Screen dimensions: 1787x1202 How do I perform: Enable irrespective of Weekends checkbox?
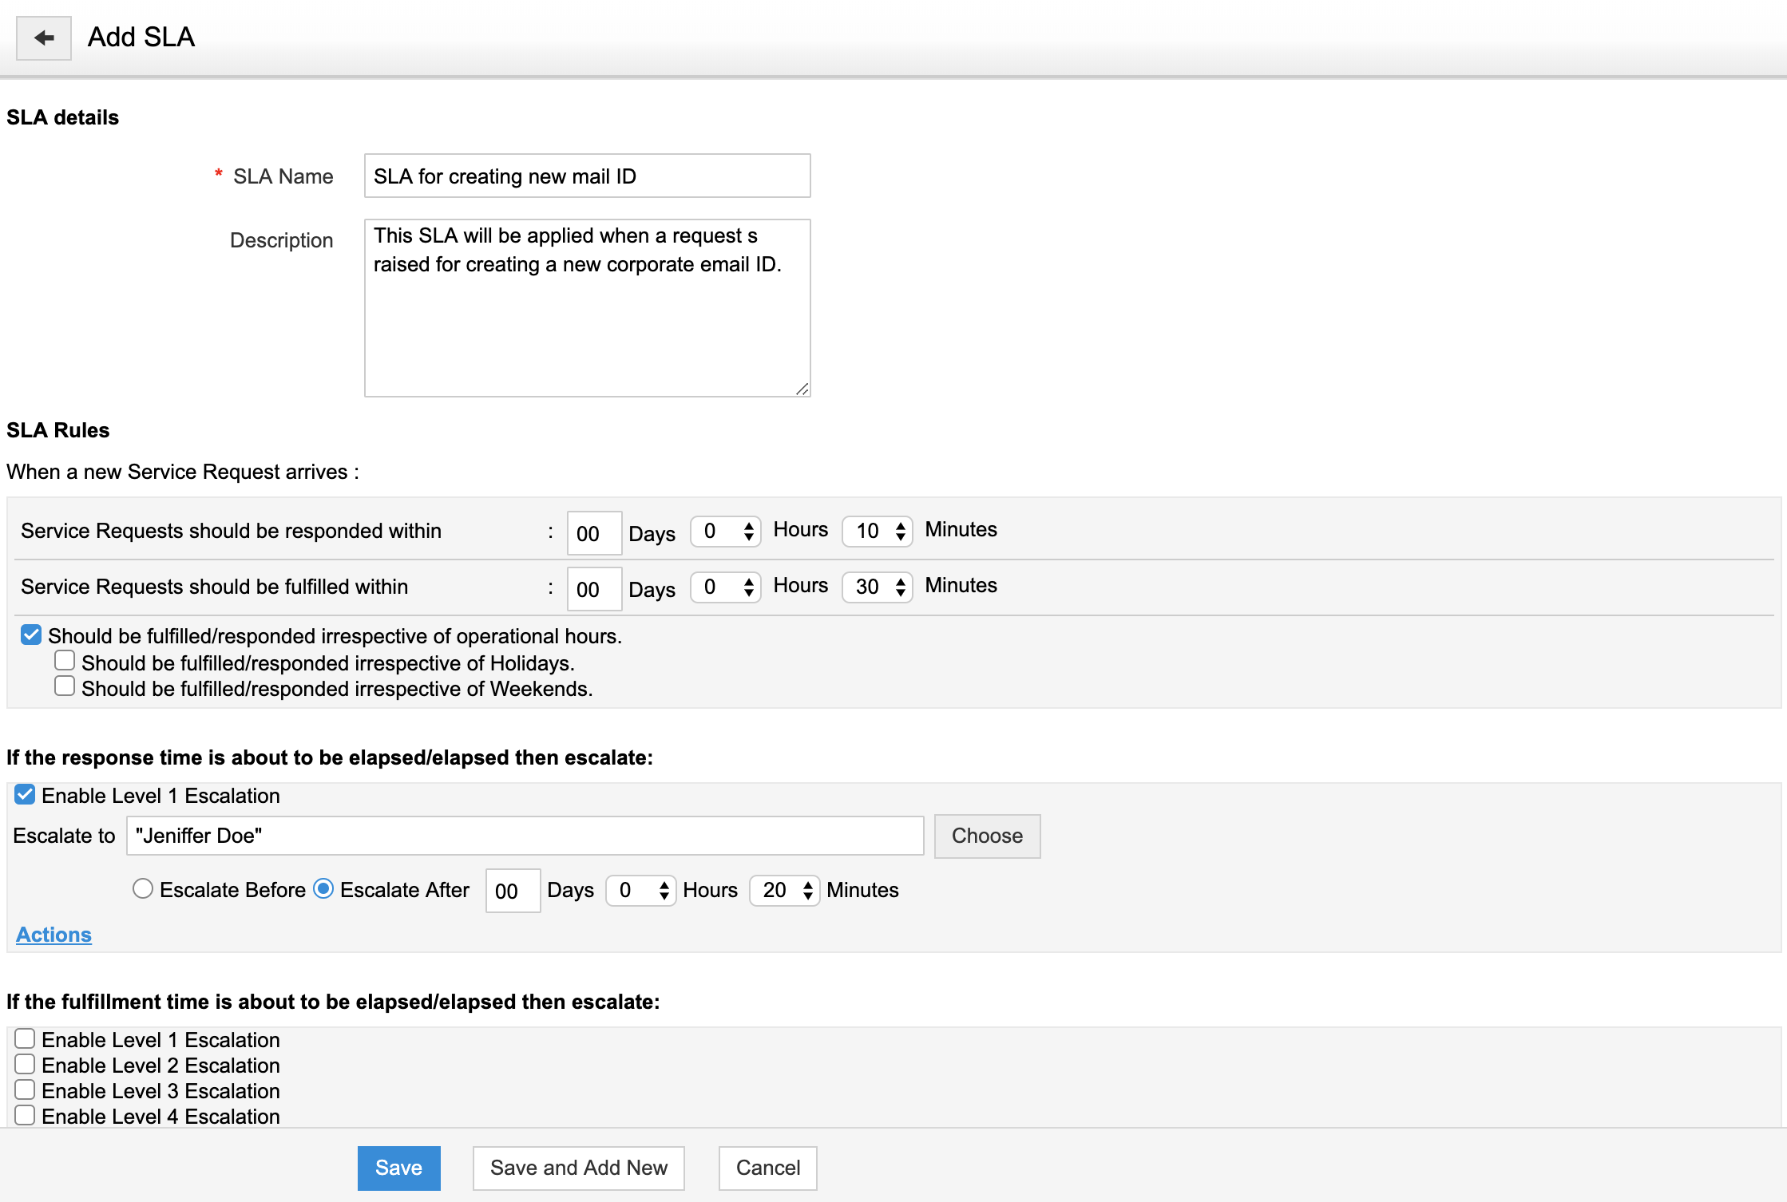(65, 686)
